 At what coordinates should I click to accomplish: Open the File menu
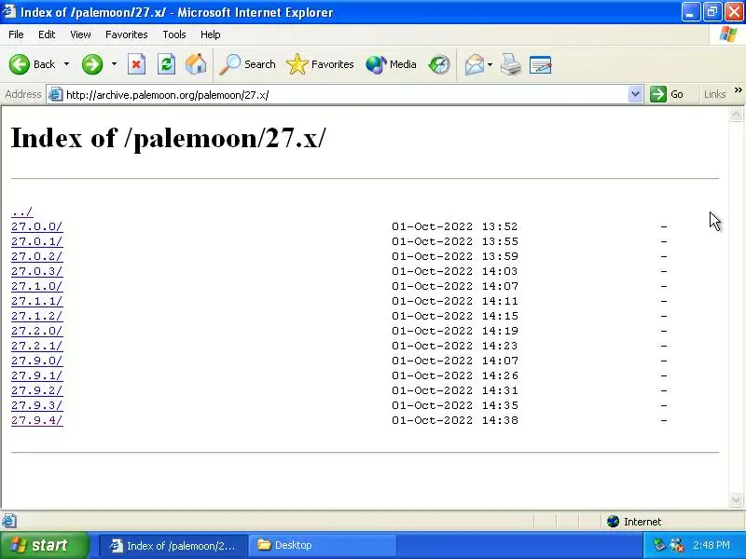coord(16,34)
